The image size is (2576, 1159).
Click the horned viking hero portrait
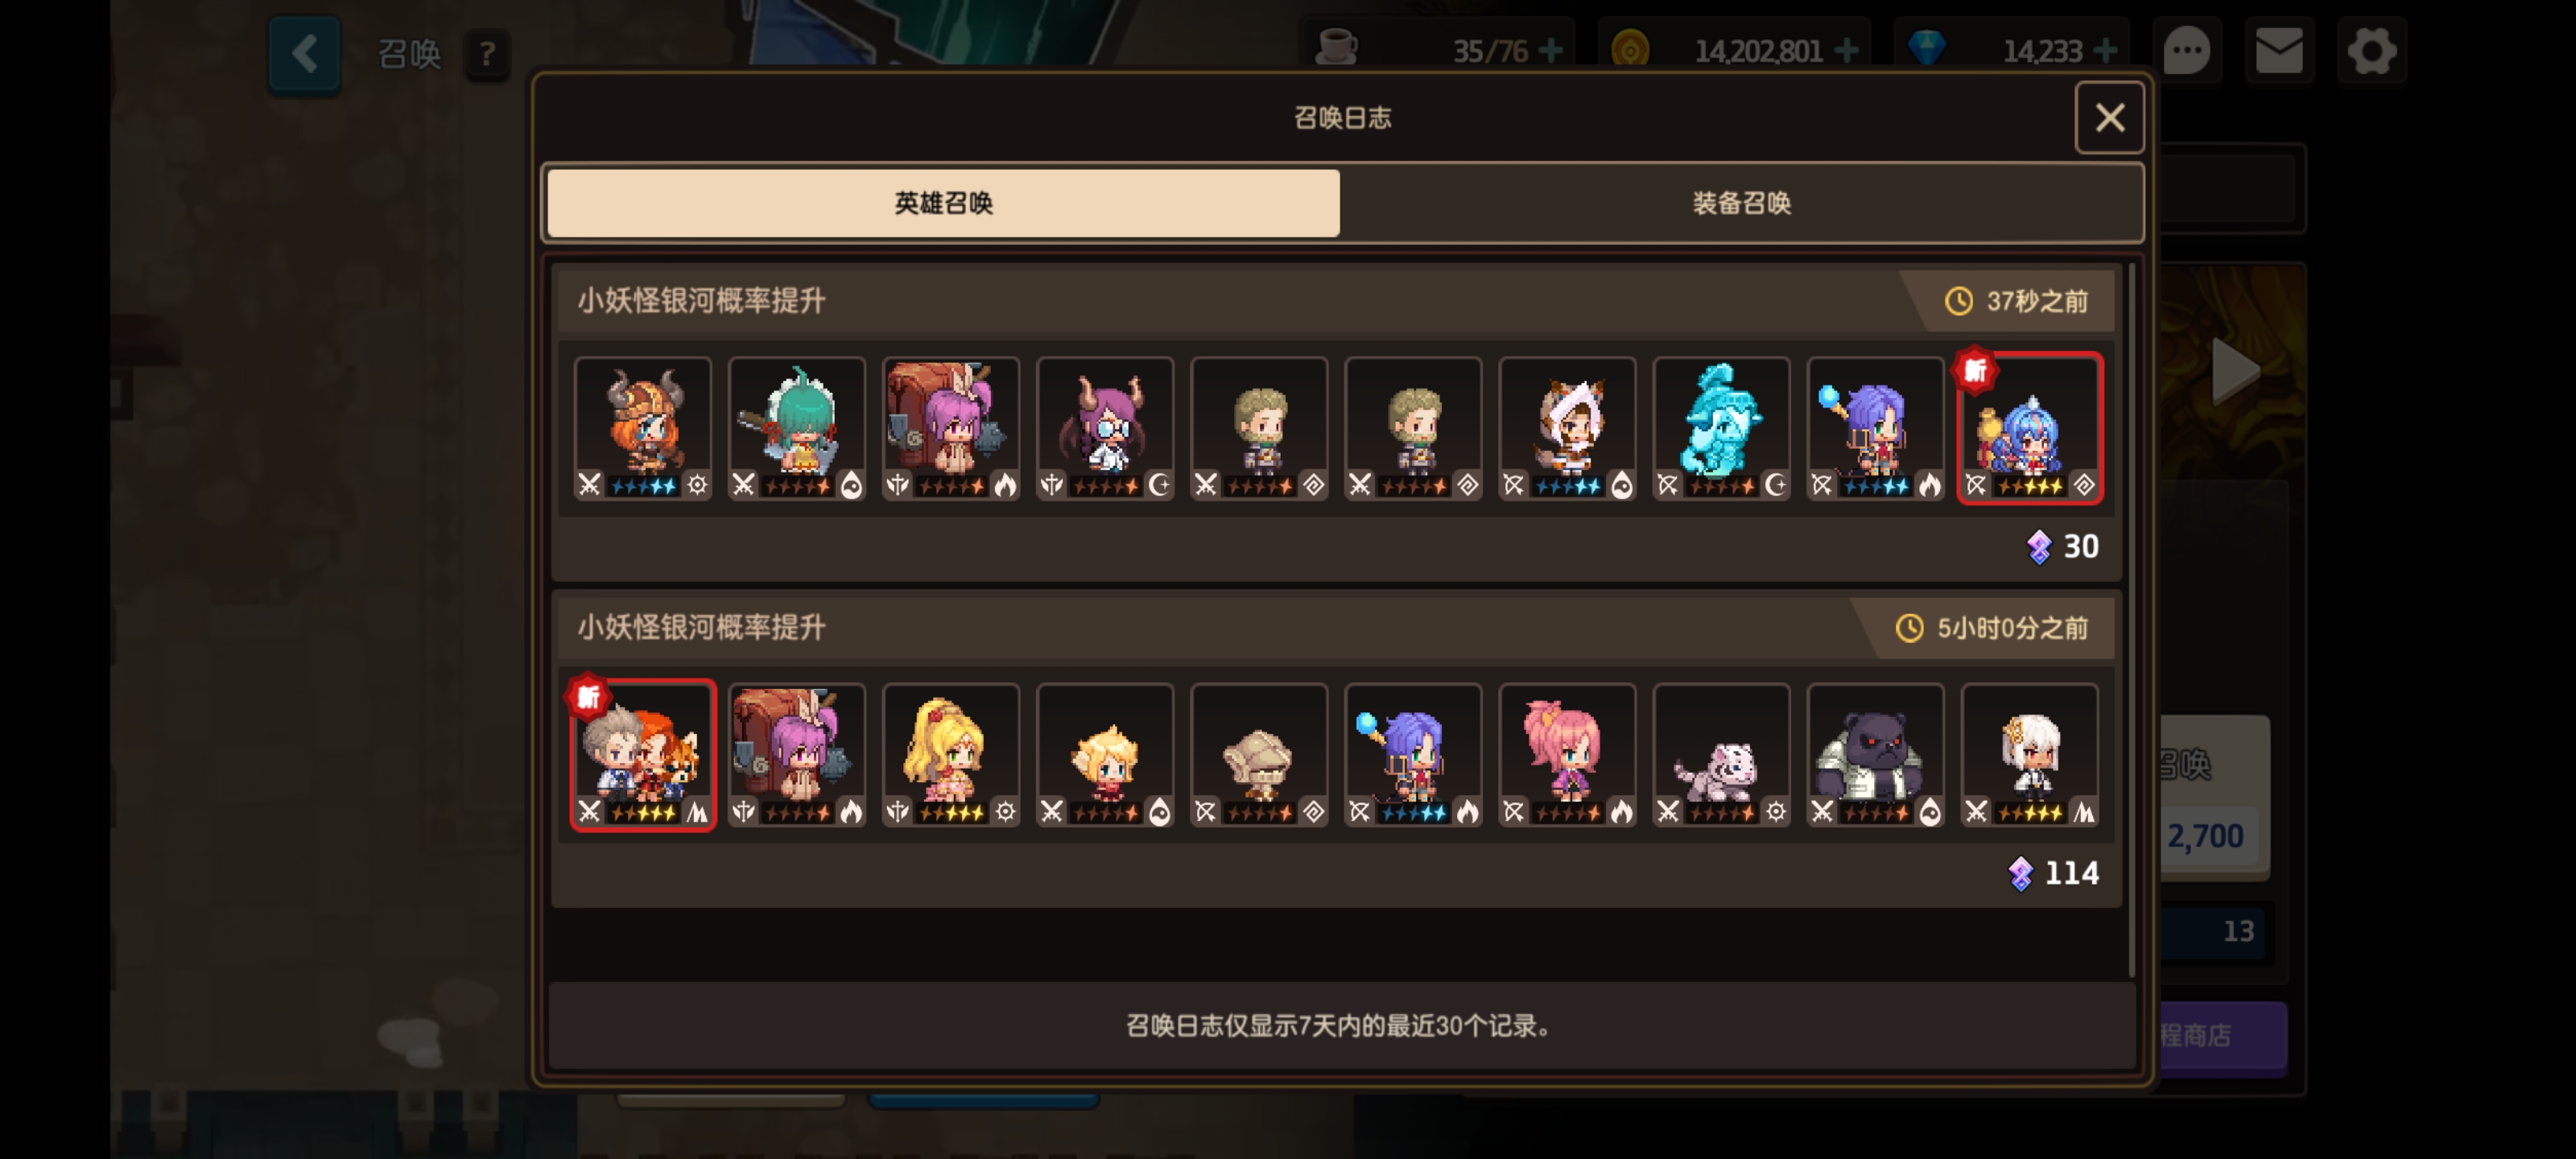tap(643, 428)
